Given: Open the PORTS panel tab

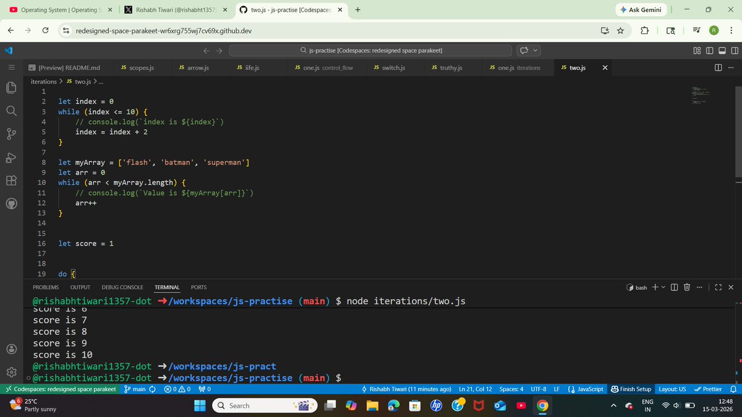Looking at the screenshot, I should (199, 287).
